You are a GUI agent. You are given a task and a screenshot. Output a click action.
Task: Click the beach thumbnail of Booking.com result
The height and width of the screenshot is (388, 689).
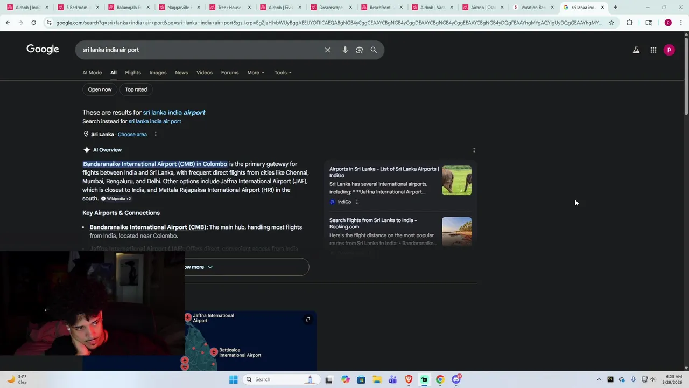[456, 232]
